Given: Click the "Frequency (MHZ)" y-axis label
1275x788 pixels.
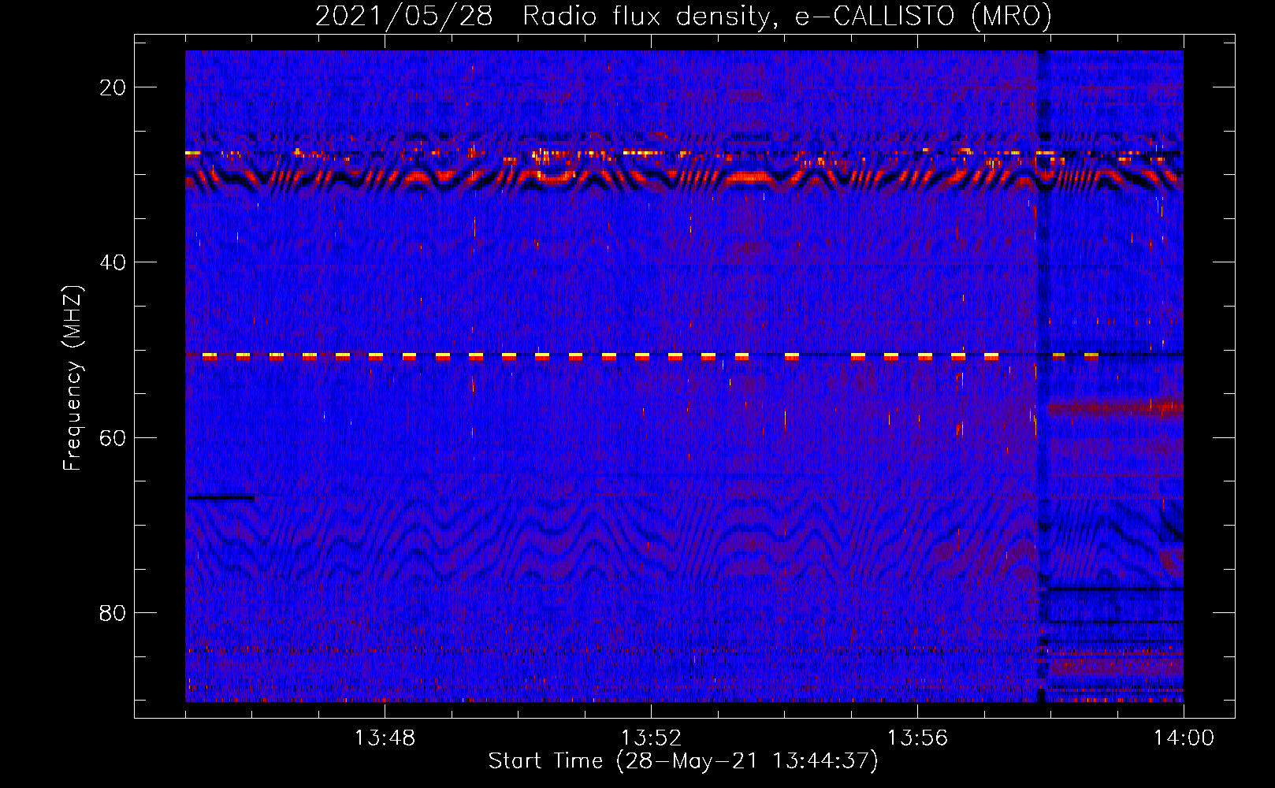Looking at the screenshot, I should pos(72,377).
